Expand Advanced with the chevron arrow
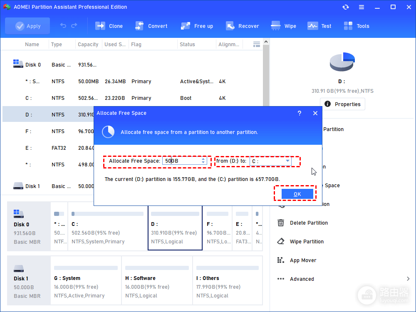This screenshot has width=416, height=312. pos(408,279)
